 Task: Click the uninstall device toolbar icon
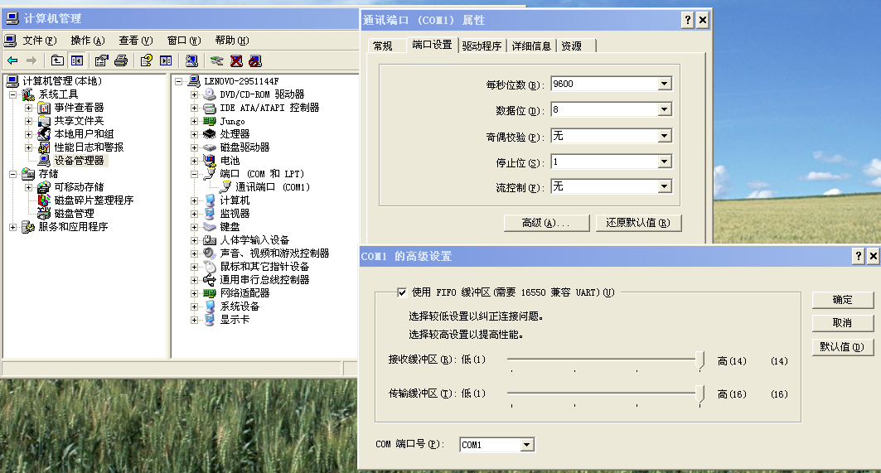coord(236,60)
